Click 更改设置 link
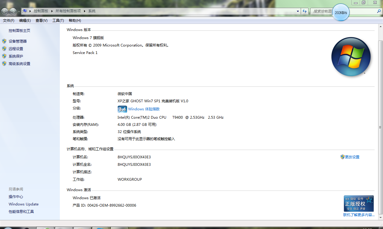The image size is (383, 229). (x=352, y=157)
